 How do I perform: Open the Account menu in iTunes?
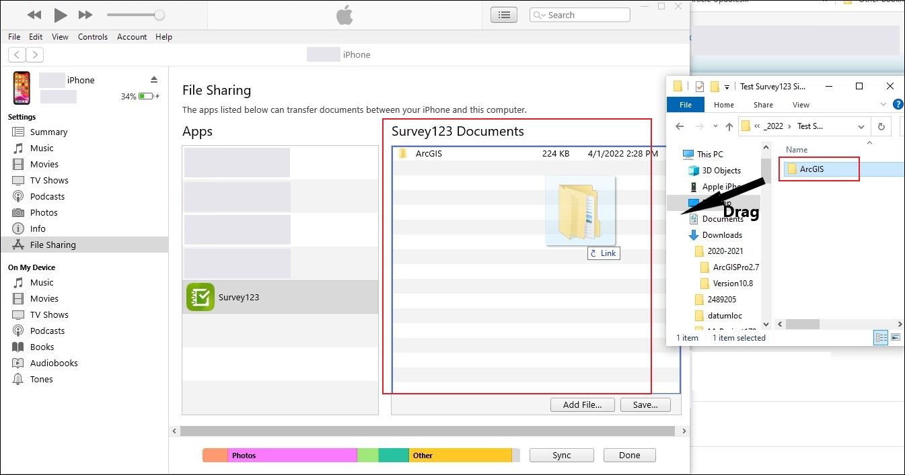132,37
